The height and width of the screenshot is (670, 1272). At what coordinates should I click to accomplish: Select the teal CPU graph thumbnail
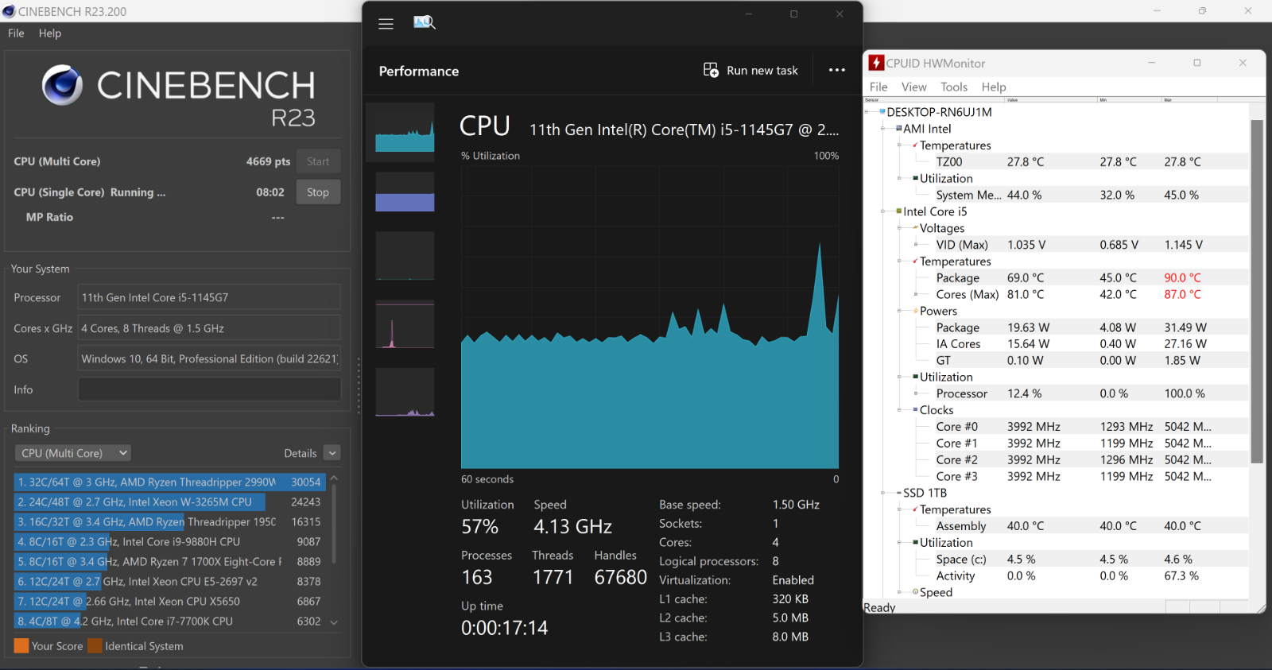pyautogui.click(x=405, y=133)
